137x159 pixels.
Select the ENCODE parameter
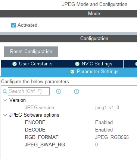point(35,122)
